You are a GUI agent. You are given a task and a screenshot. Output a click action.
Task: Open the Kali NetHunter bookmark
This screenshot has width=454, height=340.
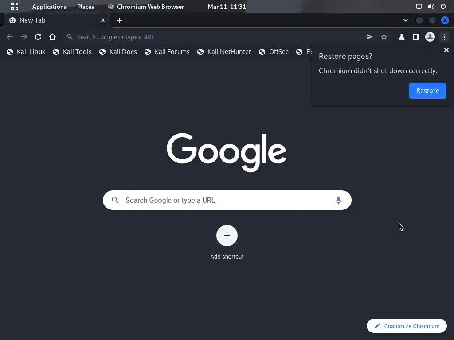coord(224,51)
